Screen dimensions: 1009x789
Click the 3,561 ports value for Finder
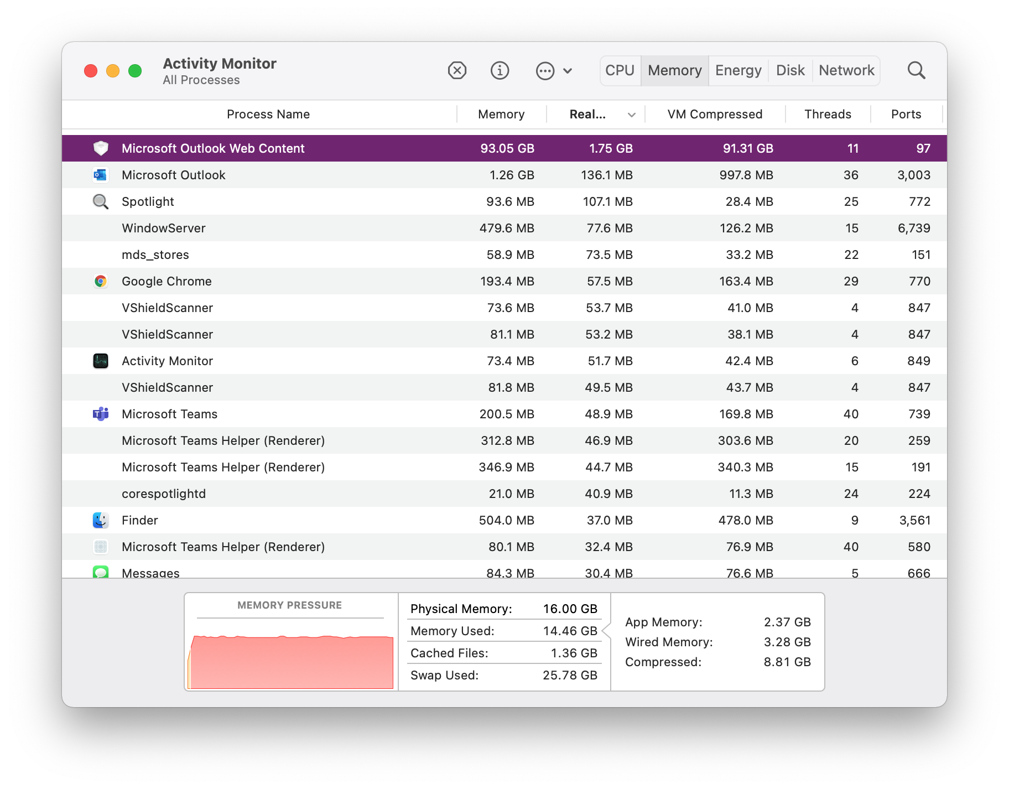point(915,520)
